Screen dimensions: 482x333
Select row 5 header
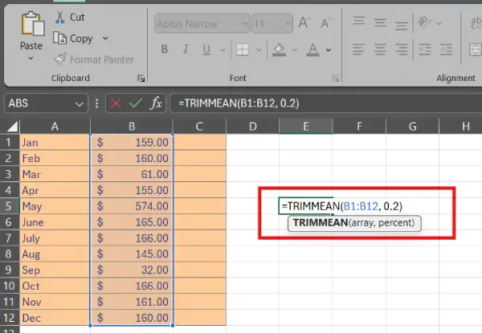(x=9, y=206)
